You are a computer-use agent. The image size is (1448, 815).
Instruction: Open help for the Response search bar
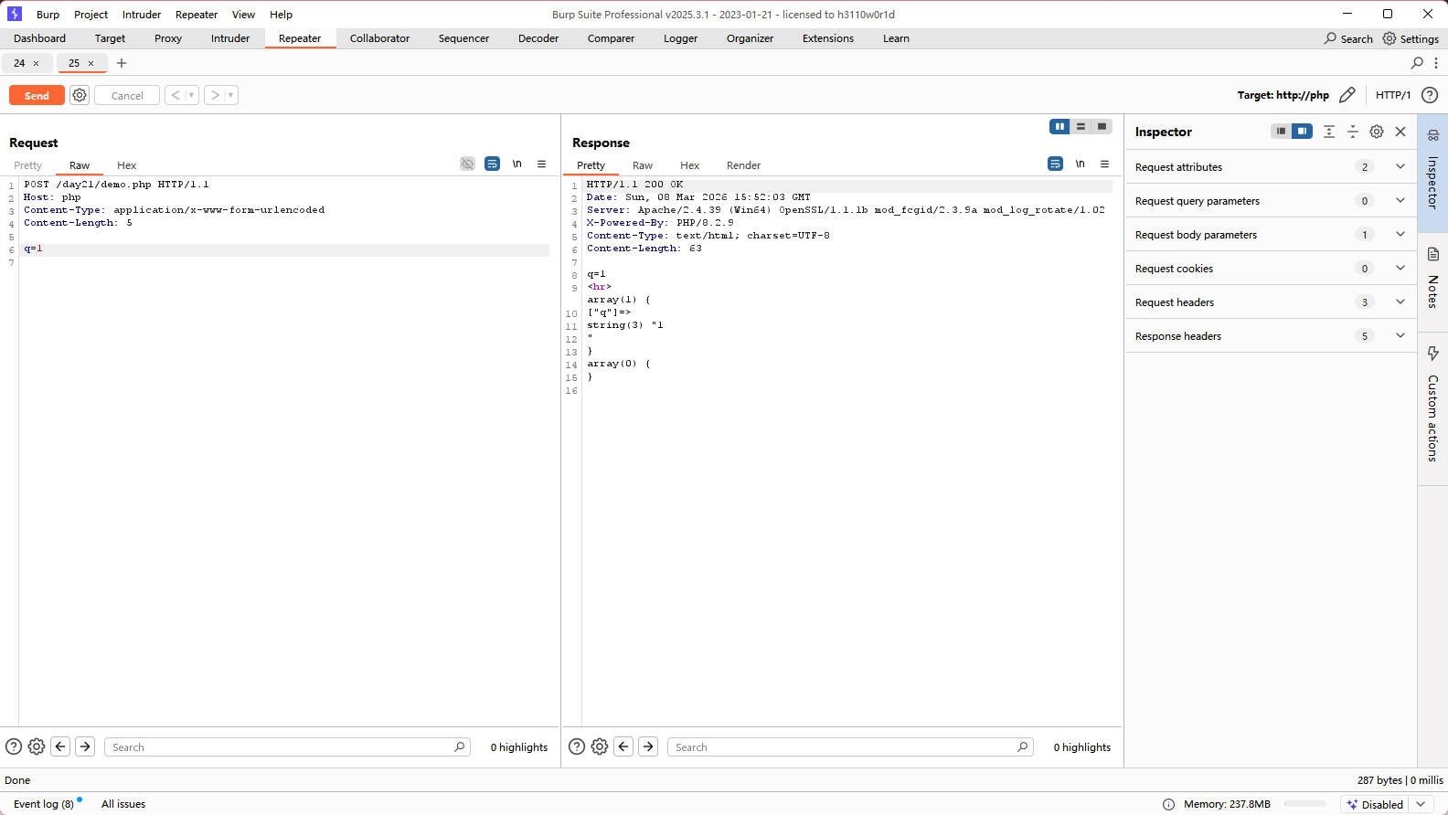577,746
